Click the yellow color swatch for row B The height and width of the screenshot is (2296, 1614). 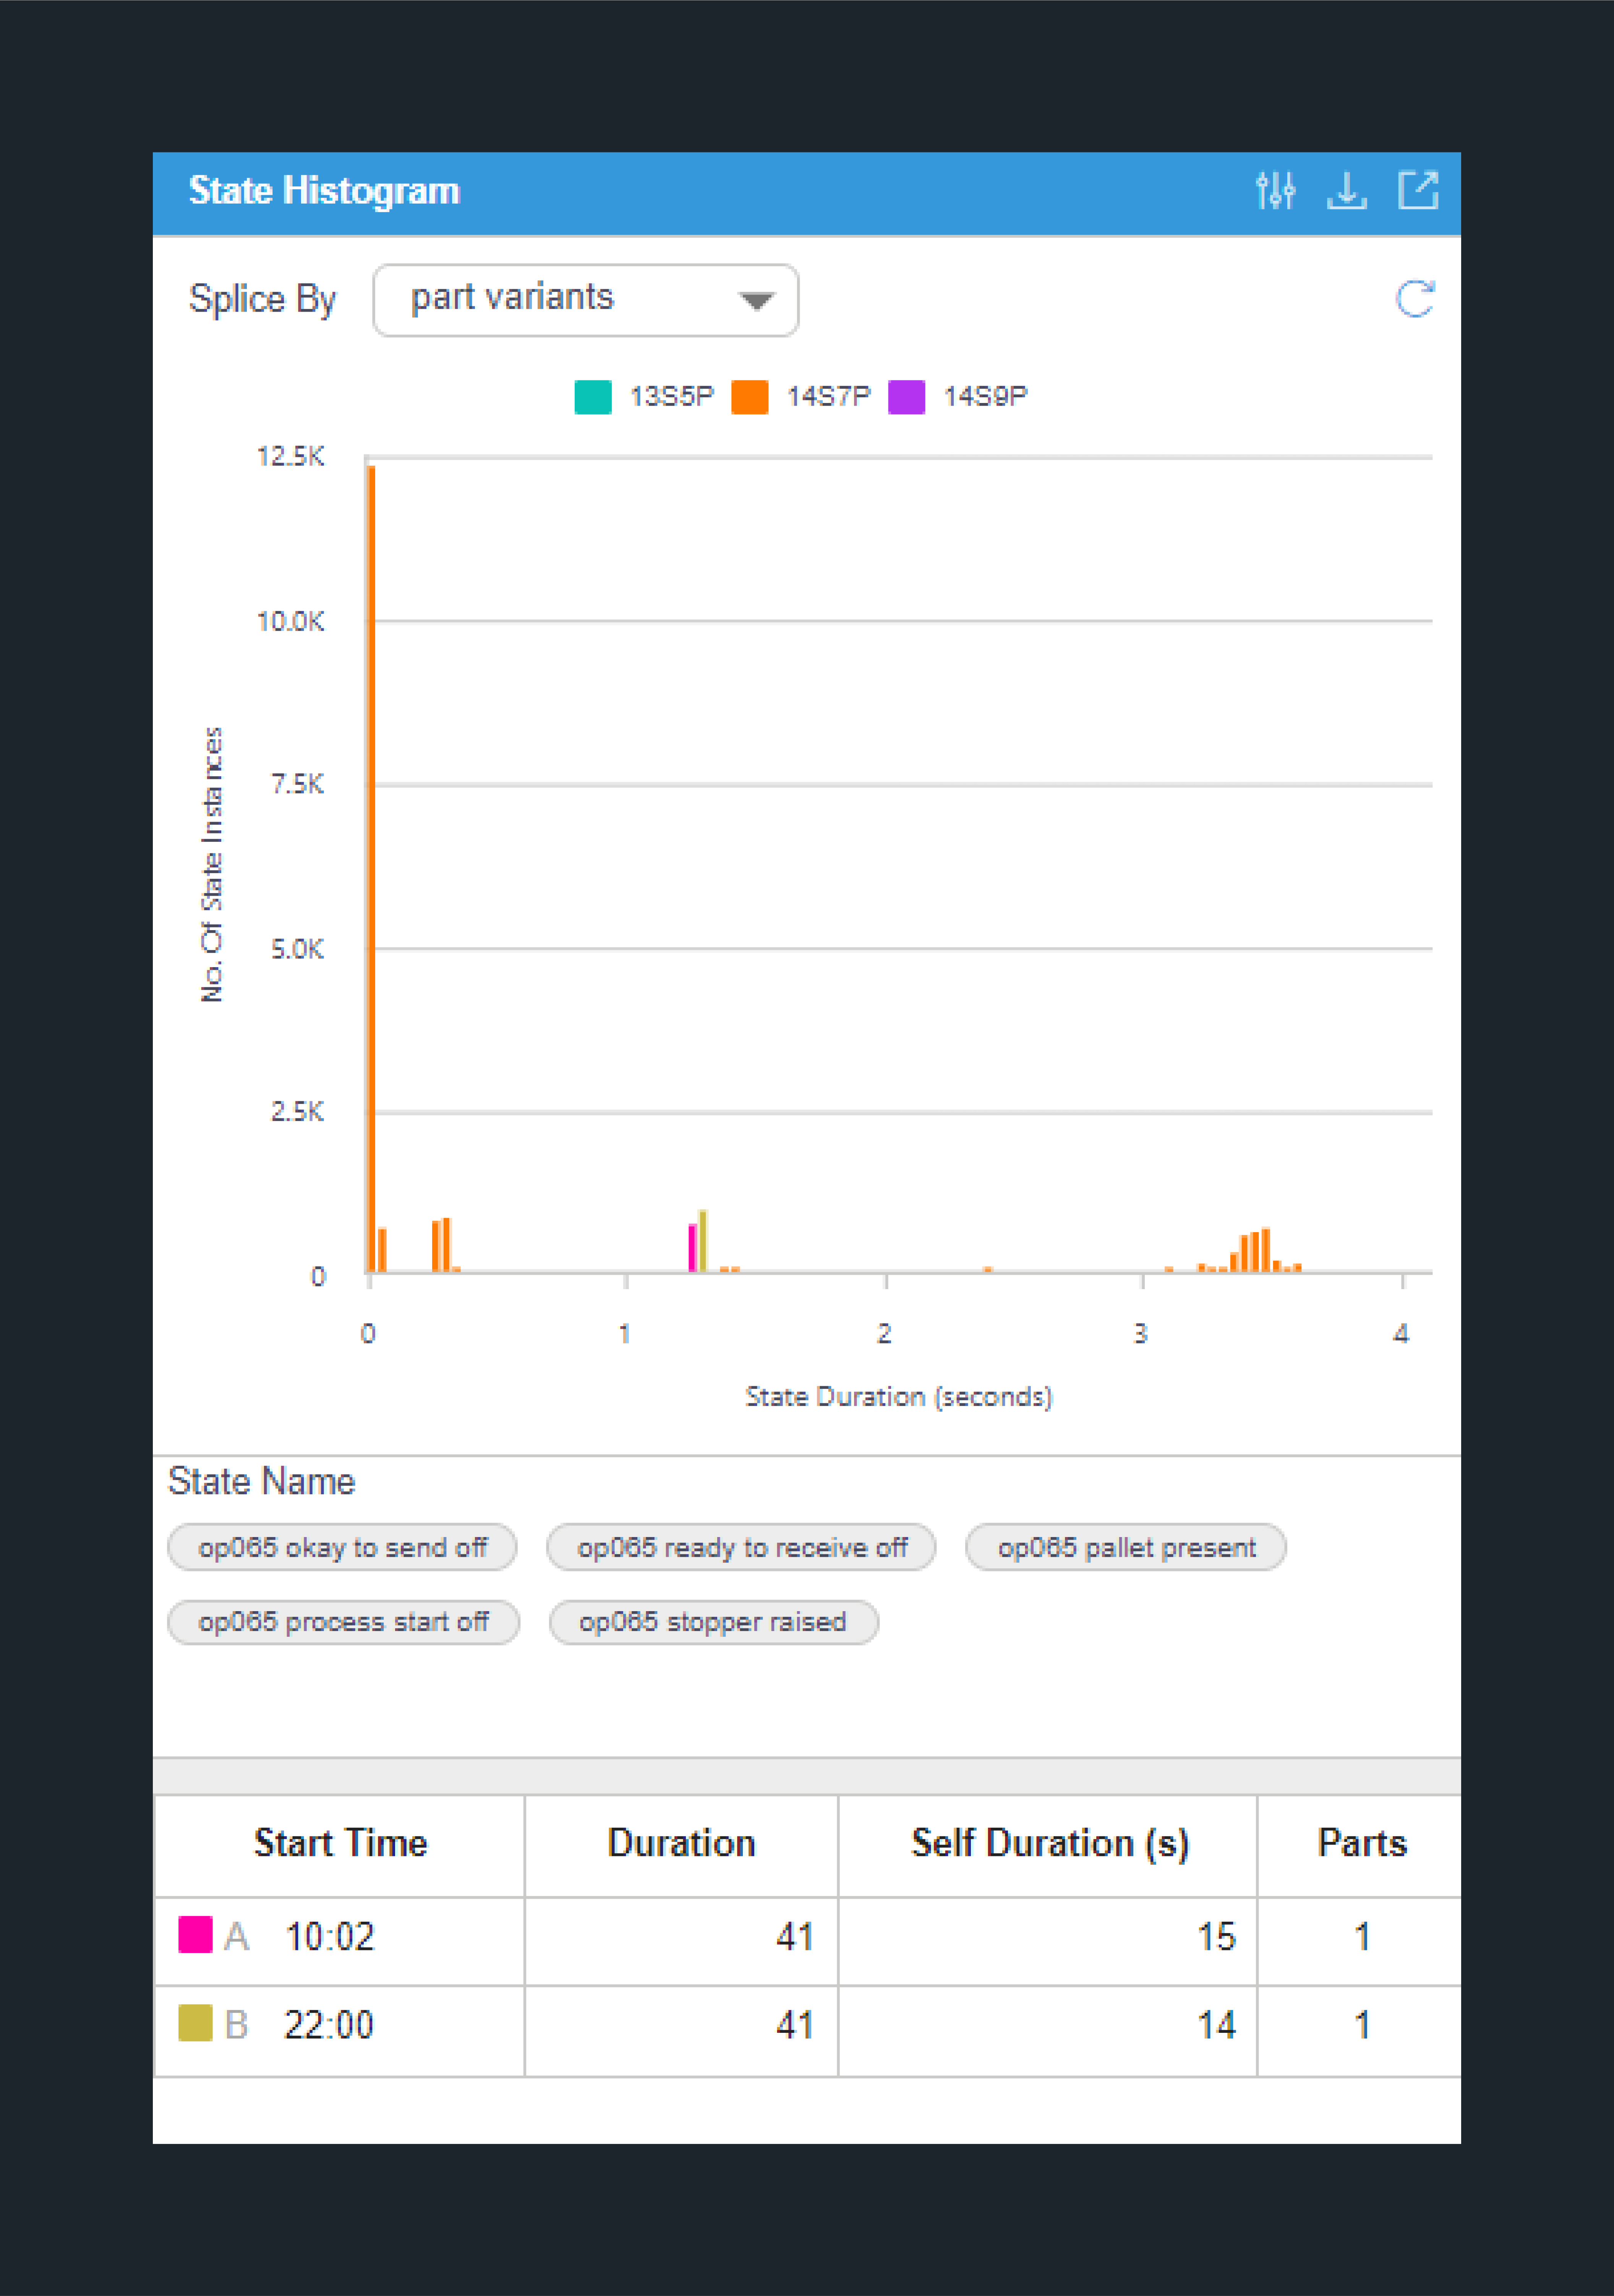195,2023
